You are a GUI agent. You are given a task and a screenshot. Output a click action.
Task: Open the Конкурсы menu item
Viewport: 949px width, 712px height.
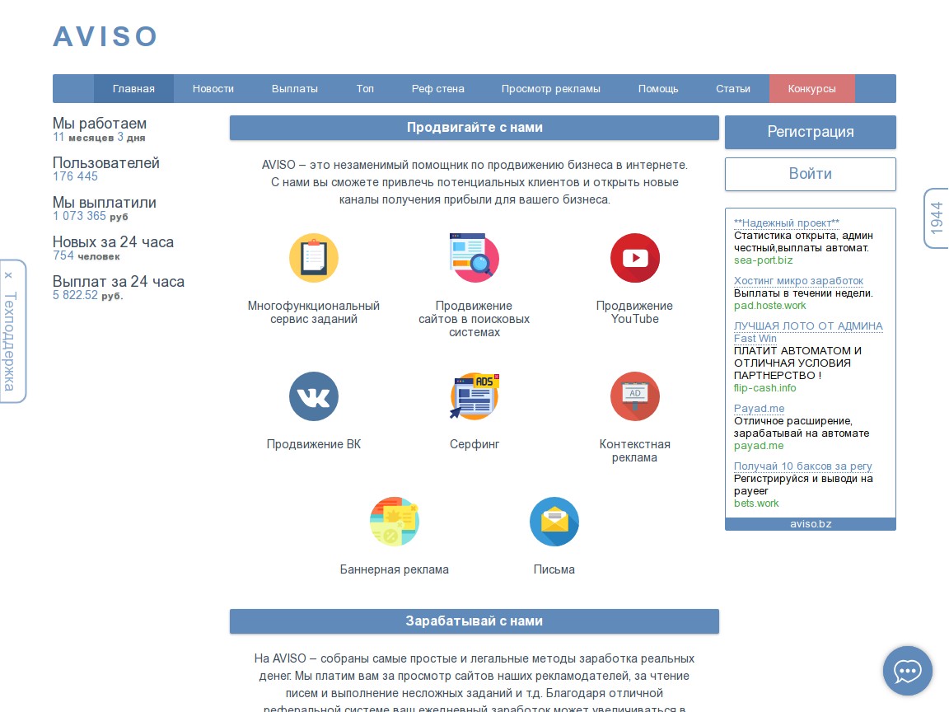click(811, 89)
